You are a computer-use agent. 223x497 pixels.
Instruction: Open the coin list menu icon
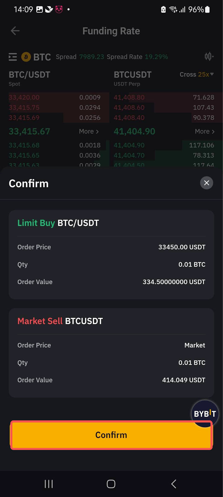pos(13,57)
